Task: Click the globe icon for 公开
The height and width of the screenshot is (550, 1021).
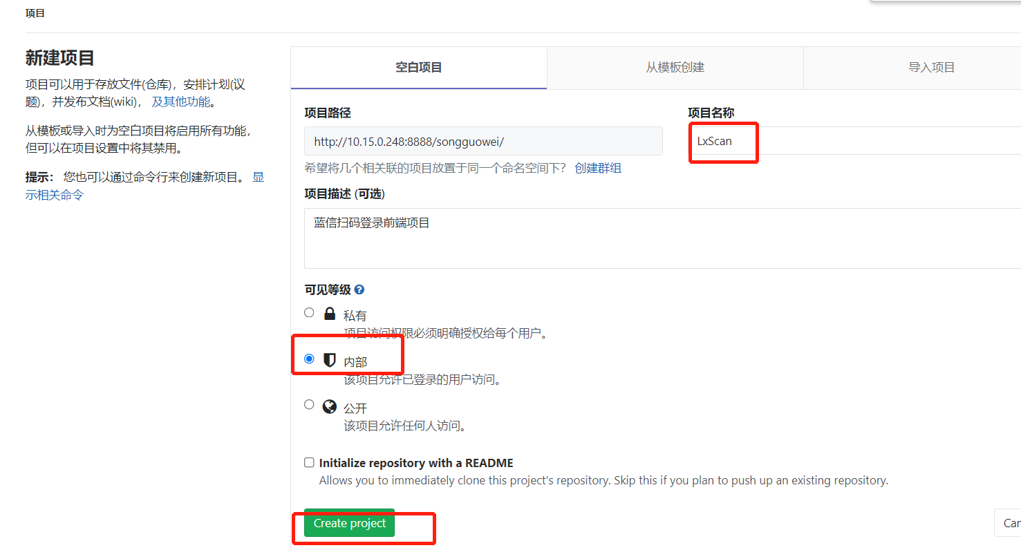Action: [x=330, y=406]
